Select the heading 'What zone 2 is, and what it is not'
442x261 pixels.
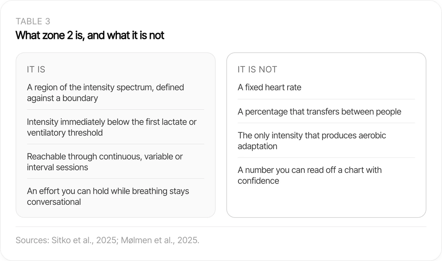tap(90, 35)
